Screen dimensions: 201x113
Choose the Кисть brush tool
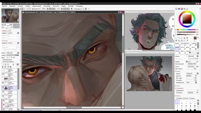(x=189, y=45)
